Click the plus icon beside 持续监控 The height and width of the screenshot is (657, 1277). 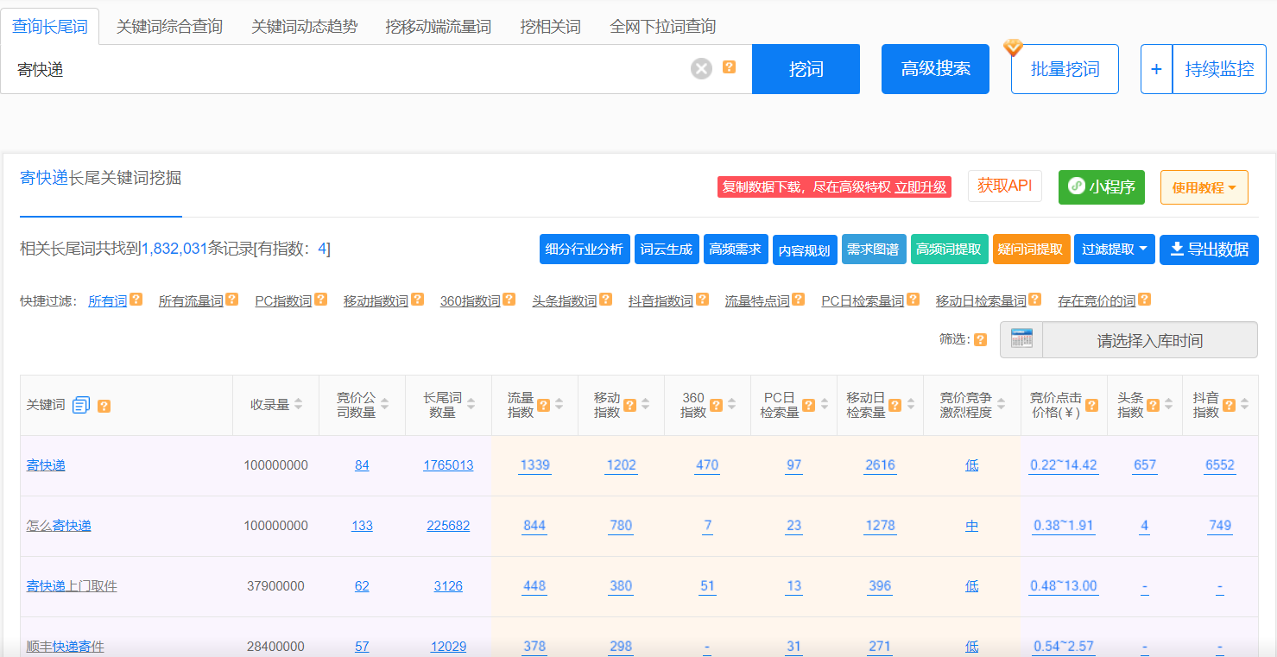pyautogui.click(x=1156, y=69)
